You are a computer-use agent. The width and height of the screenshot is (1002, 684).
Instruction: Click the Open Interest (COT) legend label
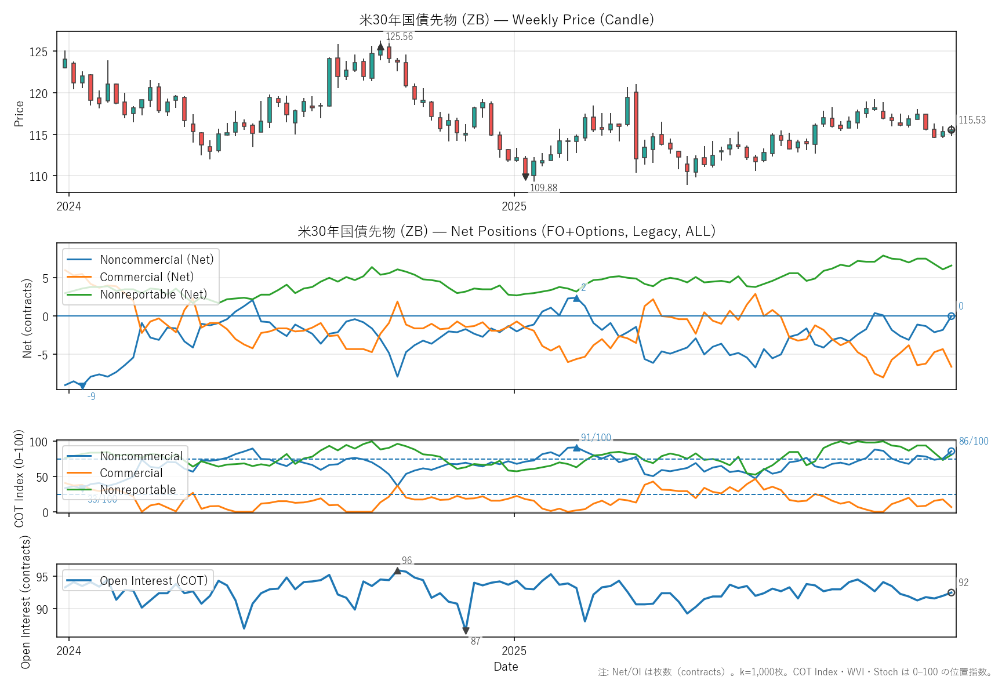[x=153, y=581]
